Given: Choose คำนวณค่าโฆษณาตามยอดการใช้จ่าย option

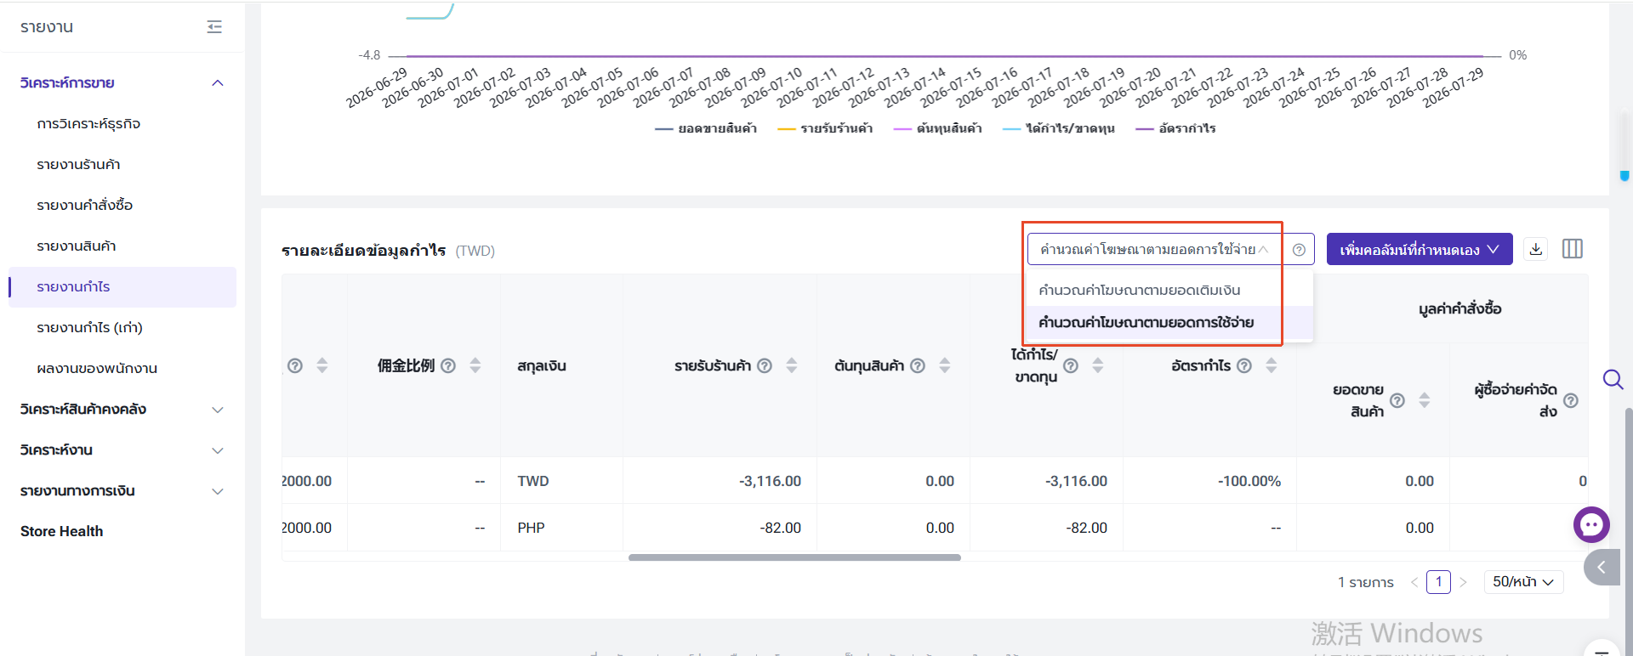Looking at the screenshot, I should pyautogui.click(x=1169, y=322).
